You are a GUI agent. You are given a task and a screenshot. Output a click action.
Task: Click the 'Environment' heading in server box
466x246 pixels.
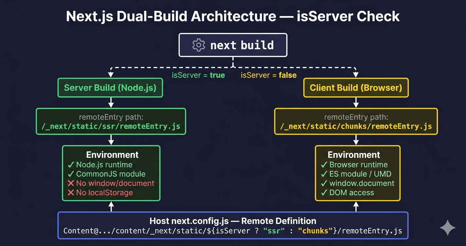pyautogui.click(x=112, y=155)
